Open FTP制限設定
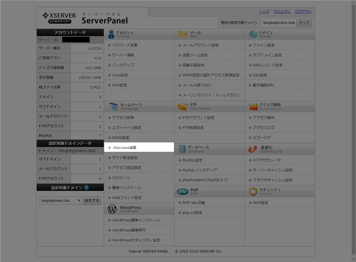The image size is (356, 262). [193, 128]
